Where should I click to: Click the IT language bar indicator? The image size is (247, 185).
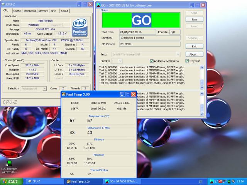[x=200, y=182]
